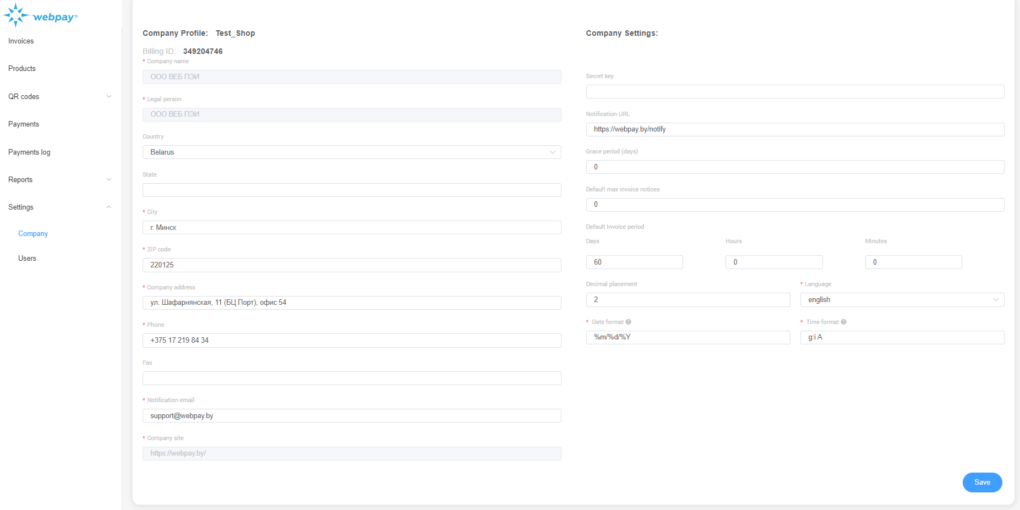Open the Users settings page
The height and width of the screenshot is (510, 1020).
27,258
